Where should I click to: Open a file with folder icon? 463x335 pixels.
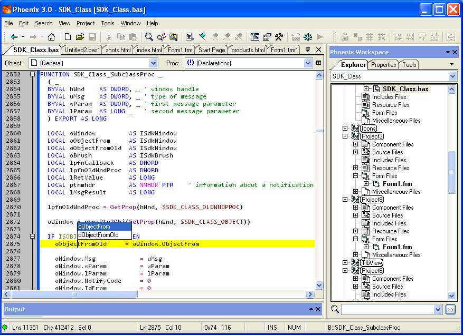click(80, 37)
